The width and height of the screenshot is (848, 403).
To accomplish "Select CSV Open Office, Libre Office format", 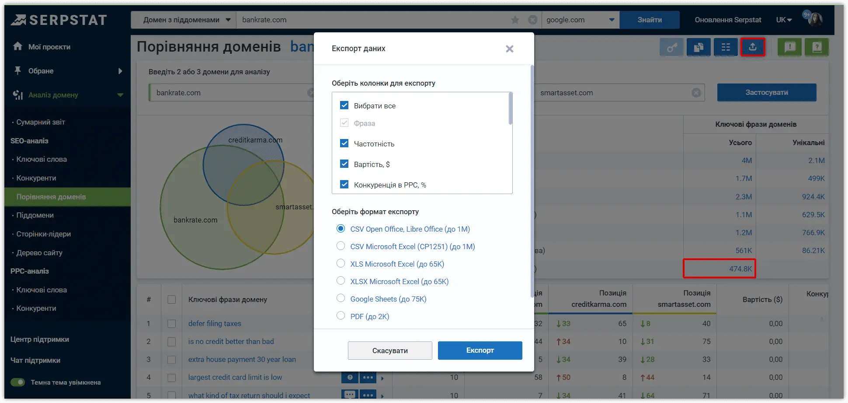I will [x=341, y=229].
